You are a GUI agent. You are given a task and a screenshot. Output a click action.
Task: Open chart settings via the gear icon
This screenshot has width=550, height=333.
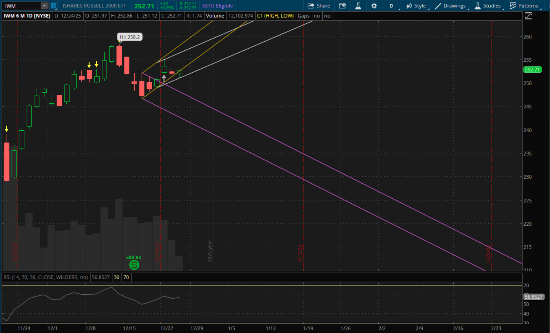coord(374,6)
